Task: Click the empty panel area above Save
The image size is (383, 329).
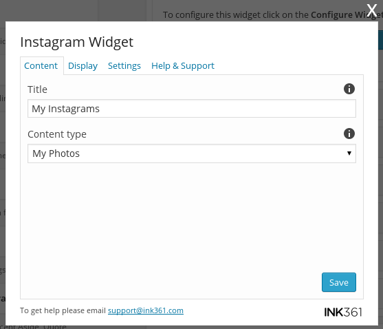Action: [x=191, y=215]
